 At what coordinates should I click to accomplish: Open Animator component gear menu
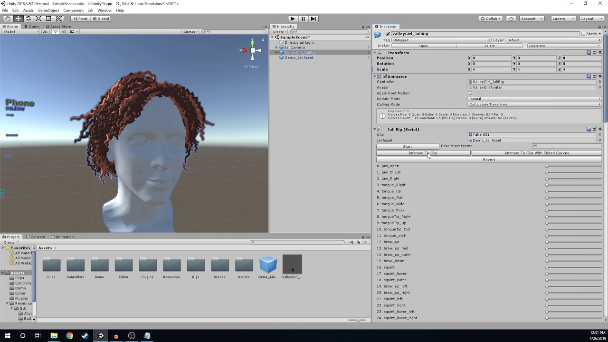pyautogui.click(x=599, y=76)
